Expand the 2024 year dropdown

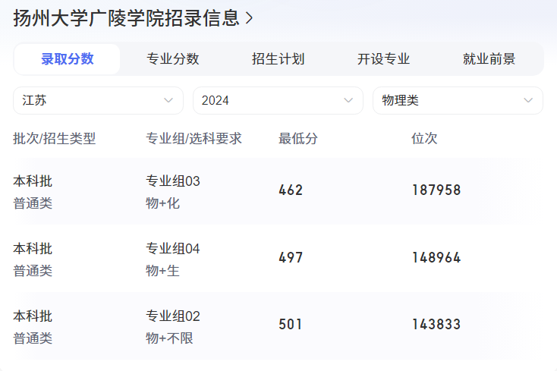coord(278,100)
